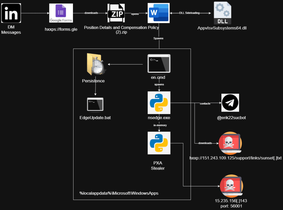Click the Microsoft Word document icon
This screenshot has width=283, height=210.
pyautogui.click(x=158, y=13)
